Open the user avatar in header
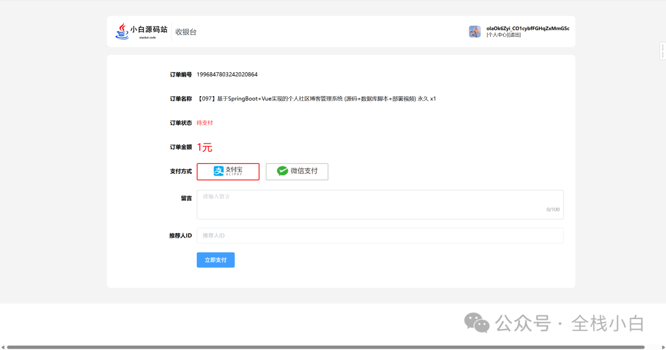This screenshot has height=350, width=666. click(474, 31)
